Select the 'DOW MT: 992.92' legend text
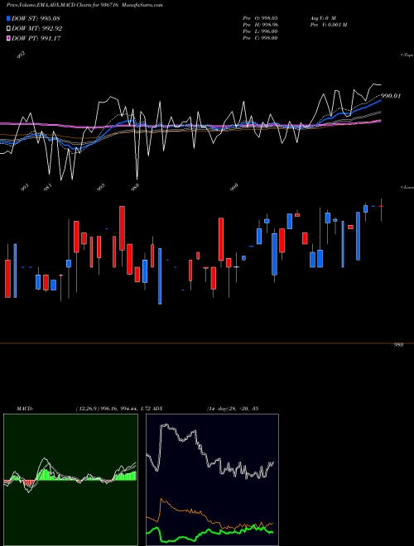 [x=37, y=29]
